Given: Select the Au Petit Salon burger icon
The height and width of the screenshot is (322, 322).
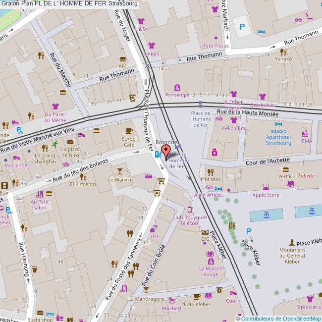Looking at the screenshot, I should coord(49,193).
